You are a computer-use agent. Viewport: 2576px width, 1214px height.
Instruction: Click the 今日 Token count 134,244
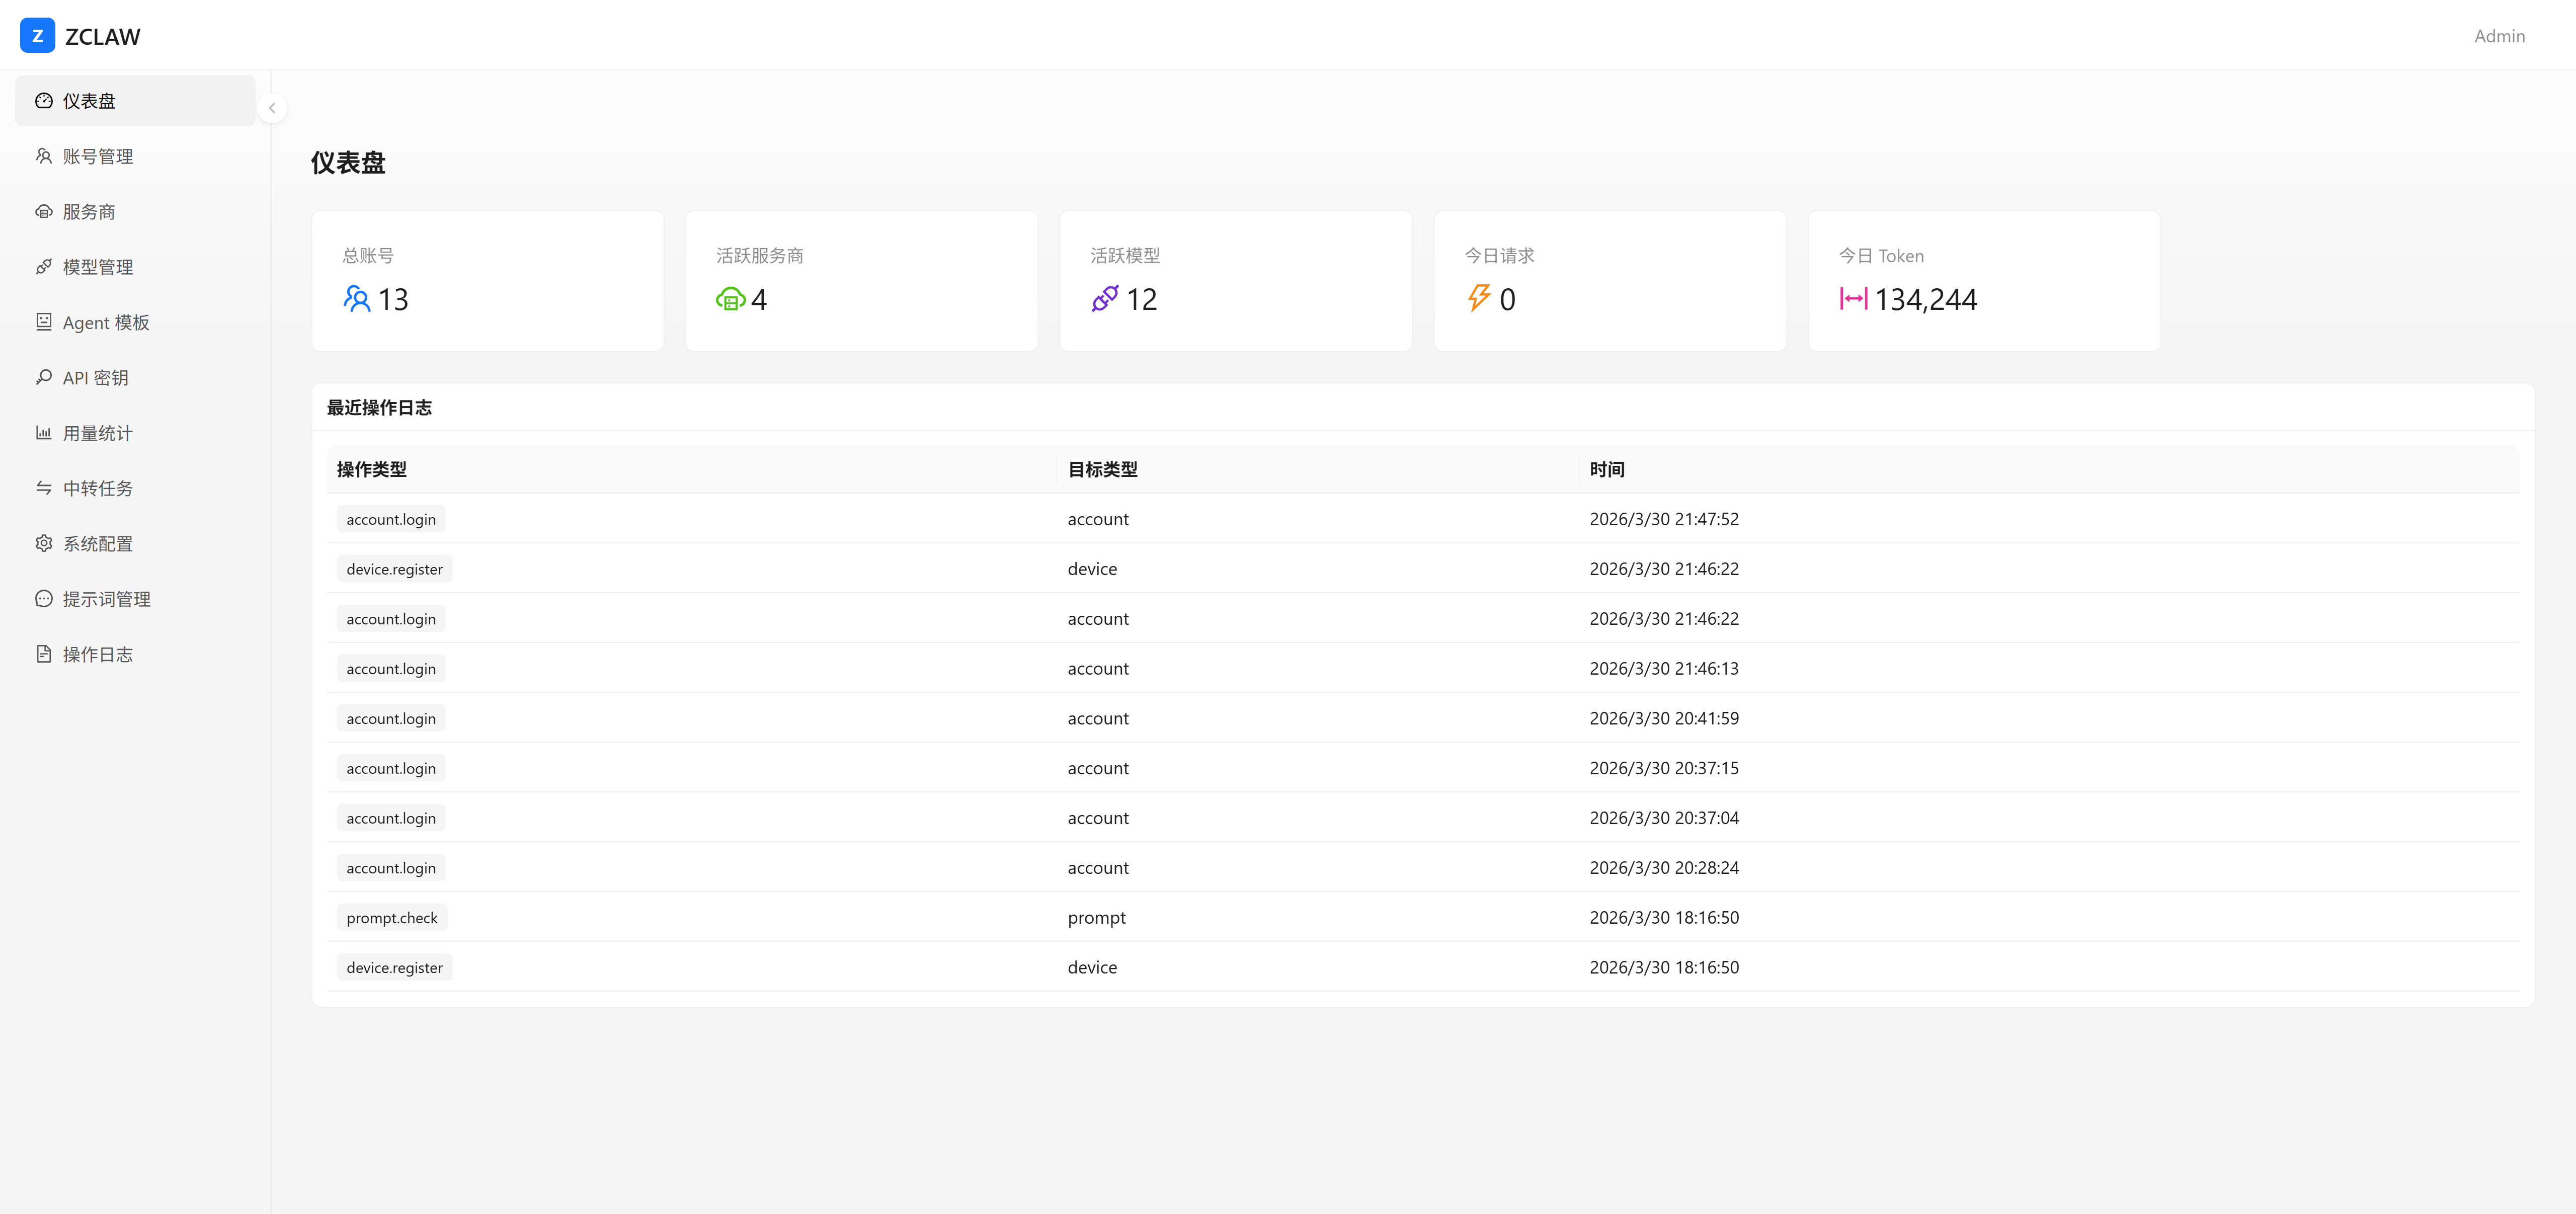click(x=1925, y=300)
